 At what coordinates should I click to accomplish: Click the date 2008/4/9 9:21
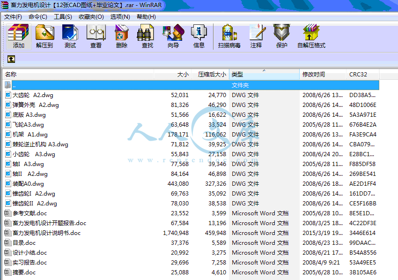pos(321,263)
